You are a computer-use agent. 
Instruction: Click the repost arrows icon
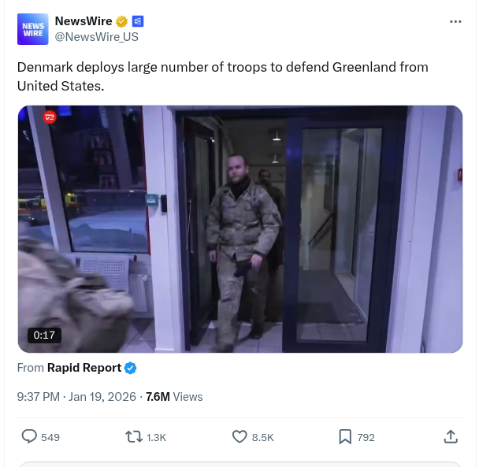click(134, 437)
